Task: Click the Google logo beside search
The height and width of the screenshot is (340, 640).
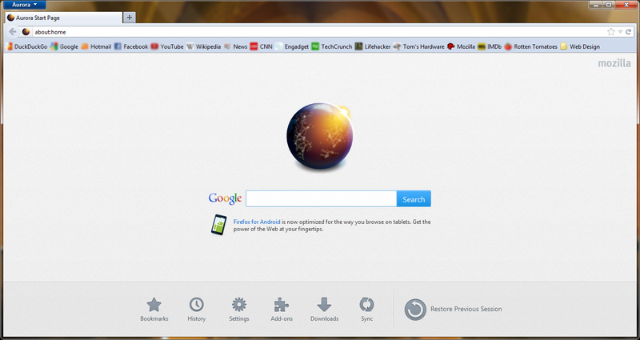Action: point(225,198)
